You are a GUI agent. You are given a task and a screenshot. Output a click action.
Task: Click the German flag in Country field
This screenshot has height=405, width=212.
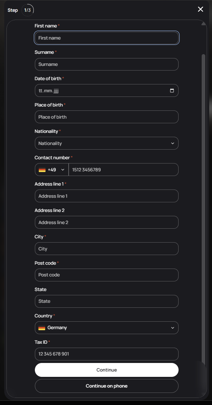42,328
